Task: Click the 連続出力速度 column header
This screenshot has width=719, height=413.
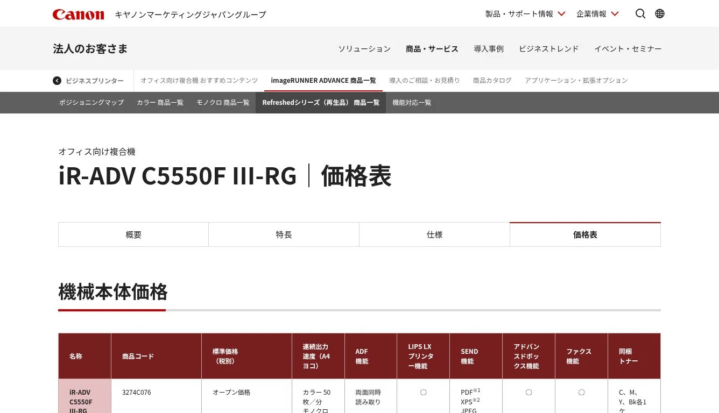Action: [x=319, y=356]
